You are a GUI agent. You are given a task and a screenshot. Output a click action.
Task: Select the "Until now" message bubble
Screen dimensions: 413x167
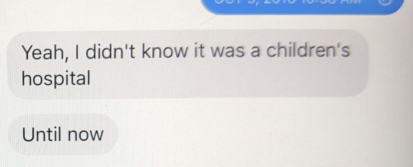point(63,134)
